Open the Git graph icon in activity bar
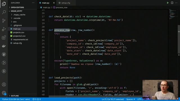Viewport: 180px width, 101px height. (4, 63)
